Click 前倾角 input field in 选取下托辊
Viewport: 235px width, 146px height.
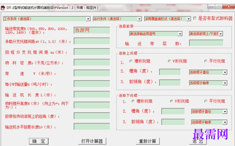[173, 122]
